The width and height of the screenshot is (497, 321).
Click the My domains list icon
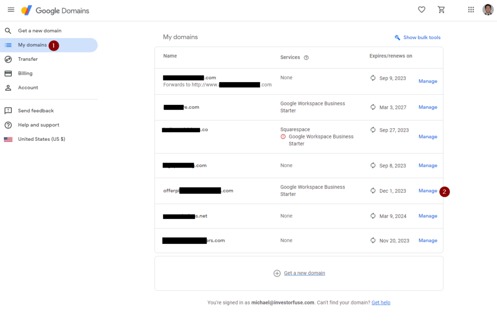pos(8,45)
